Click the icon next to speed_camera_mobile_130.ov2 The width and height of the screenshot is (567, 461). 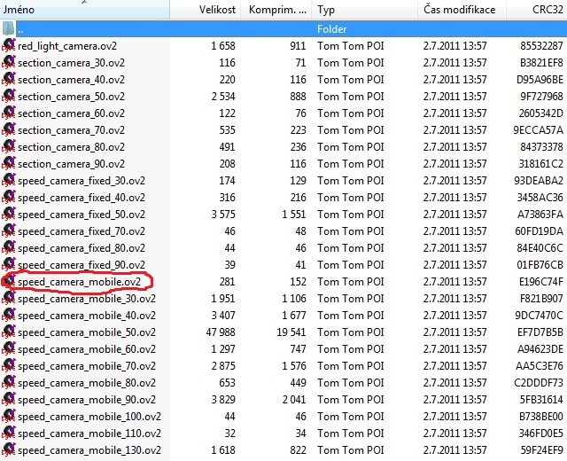(9, 449)
